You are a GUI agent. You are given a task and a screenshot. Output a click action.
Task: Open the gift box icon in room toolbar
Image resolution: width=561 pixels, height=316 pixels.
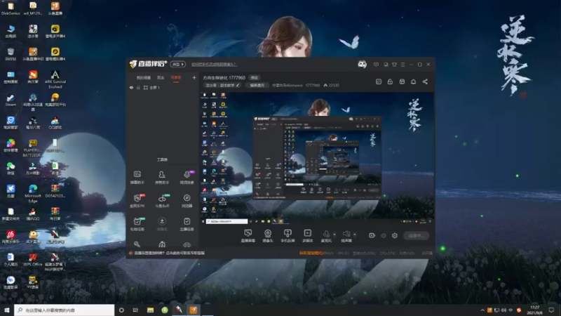402,81
